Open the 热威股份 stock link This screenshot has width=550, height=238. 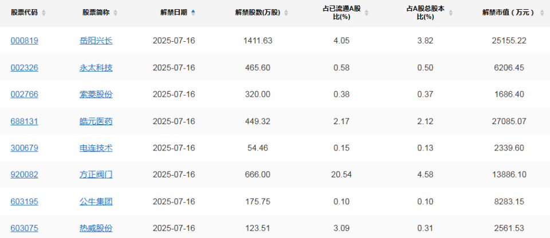coord(96,228)
